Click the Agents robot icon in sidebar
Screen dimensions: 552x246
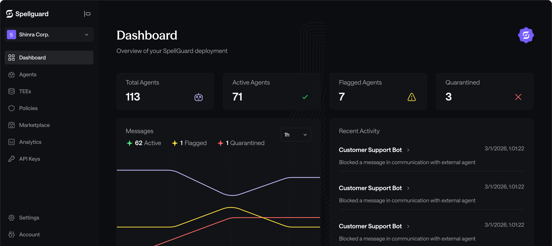11,74
